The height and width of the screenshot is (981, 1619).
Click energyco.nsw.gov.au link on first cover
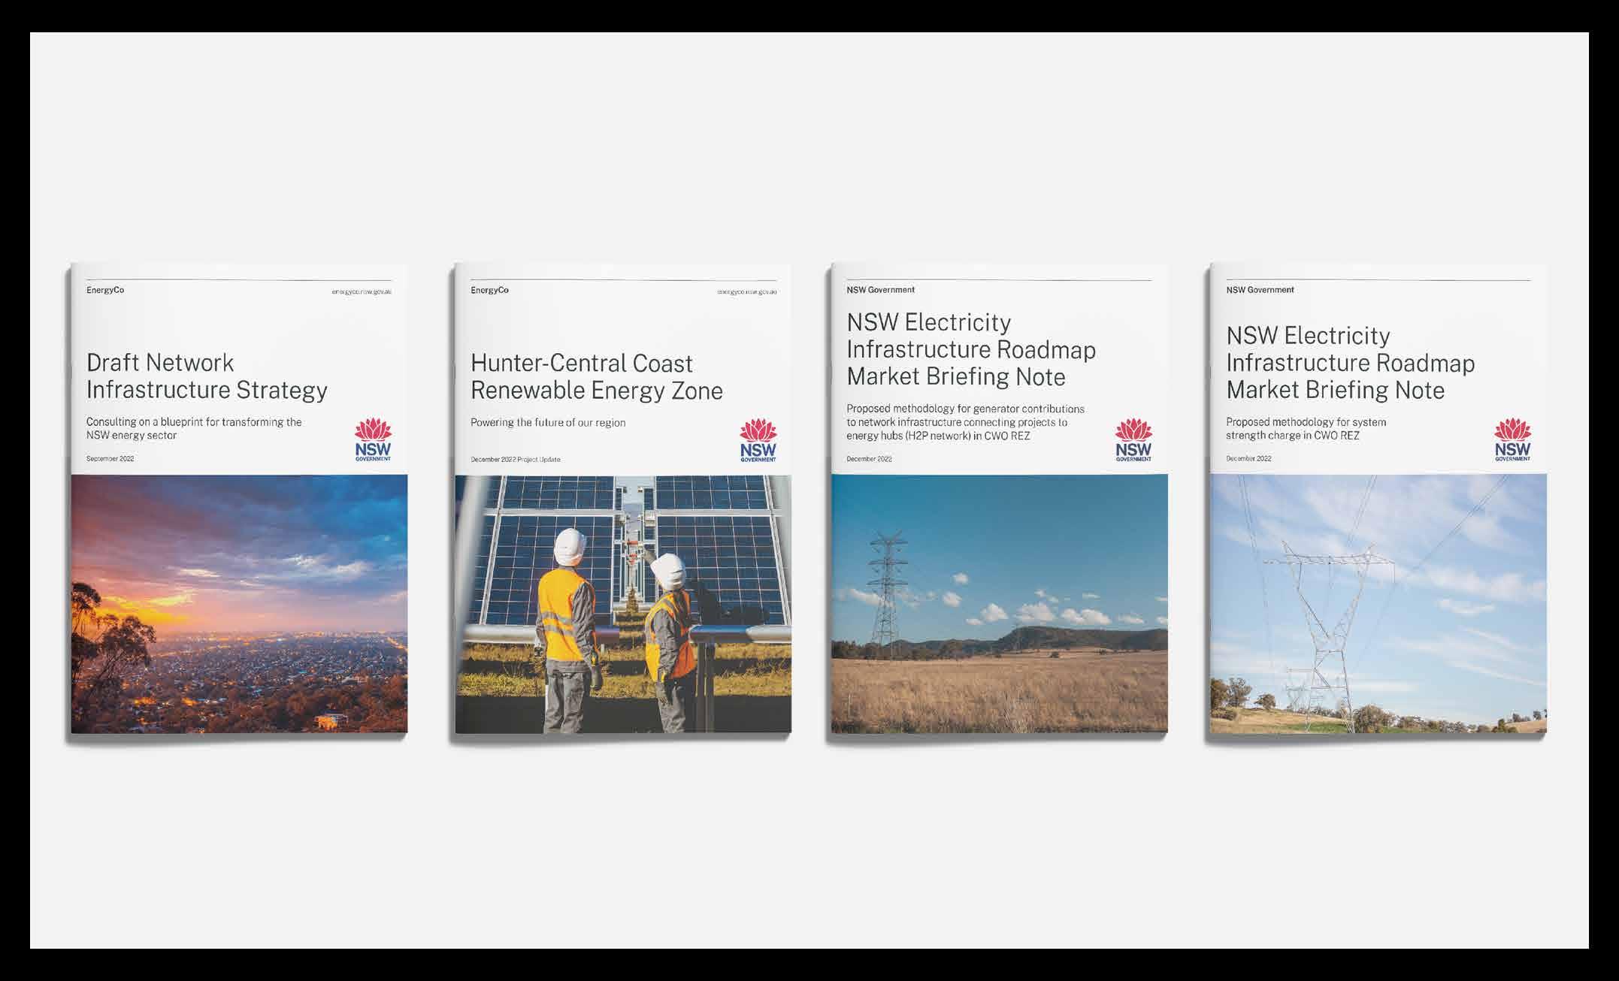pos(362,291)
